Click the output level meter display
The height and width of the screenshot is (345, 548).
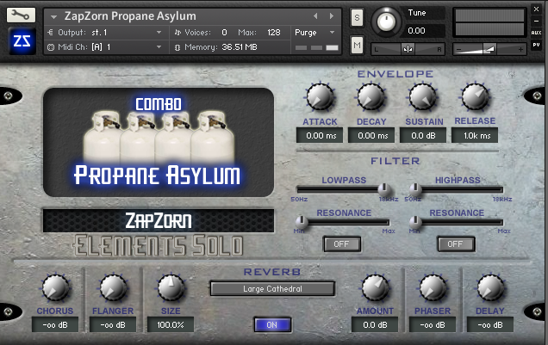pyautogui.click(x=489, y=22)
